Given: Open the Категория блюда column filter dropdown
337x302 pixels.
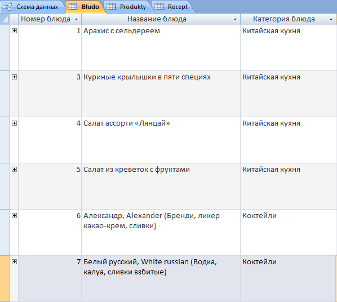Looking at the screenshot, I should pyautogui.click(x=331, y=19).
